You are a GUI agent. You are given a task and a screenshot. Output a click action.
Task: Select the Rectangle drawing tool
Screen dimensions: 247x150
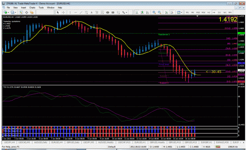click(113, 12)
